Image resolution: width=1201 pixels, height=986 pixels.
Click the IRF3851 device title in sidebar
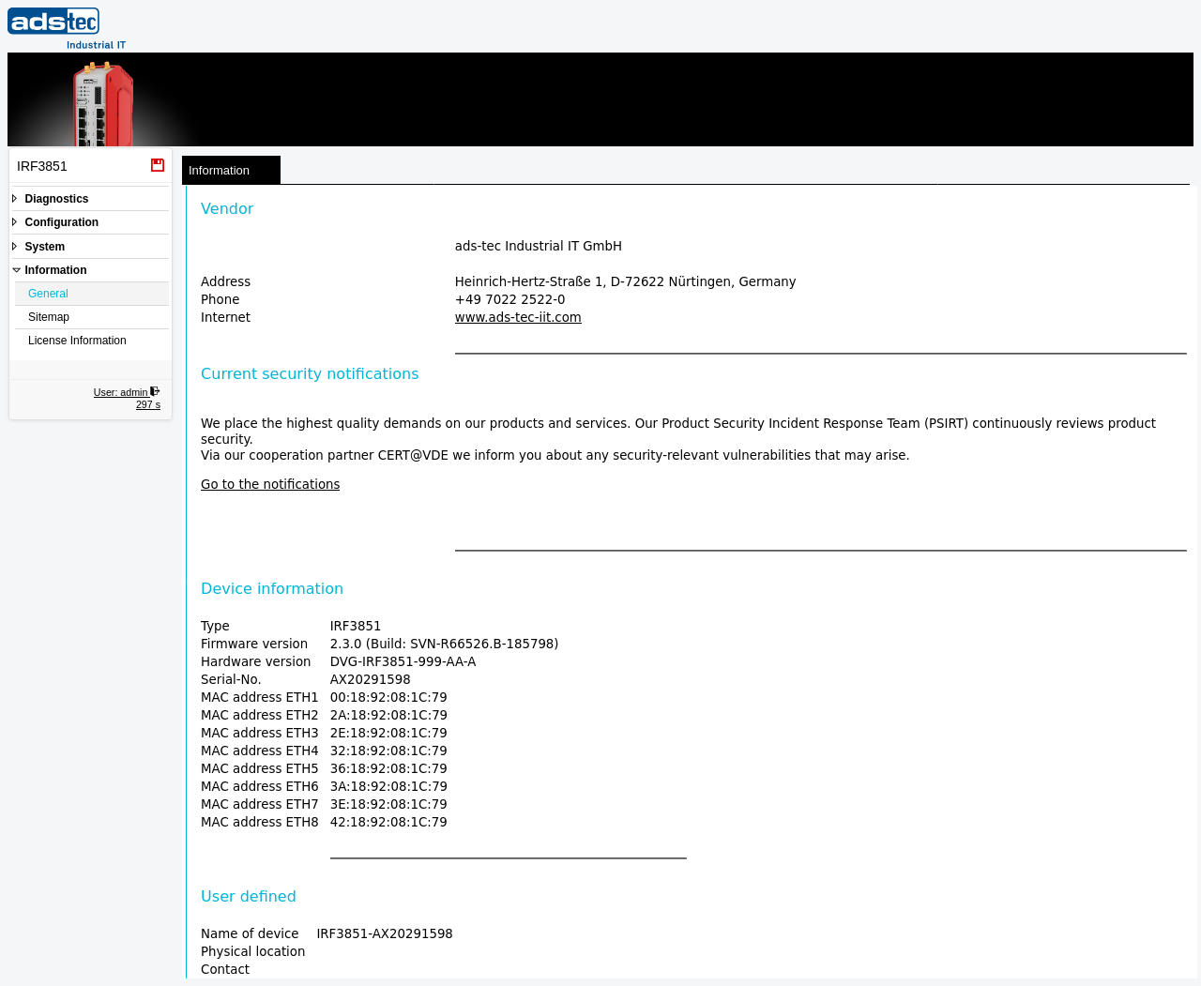click(42, 166)
